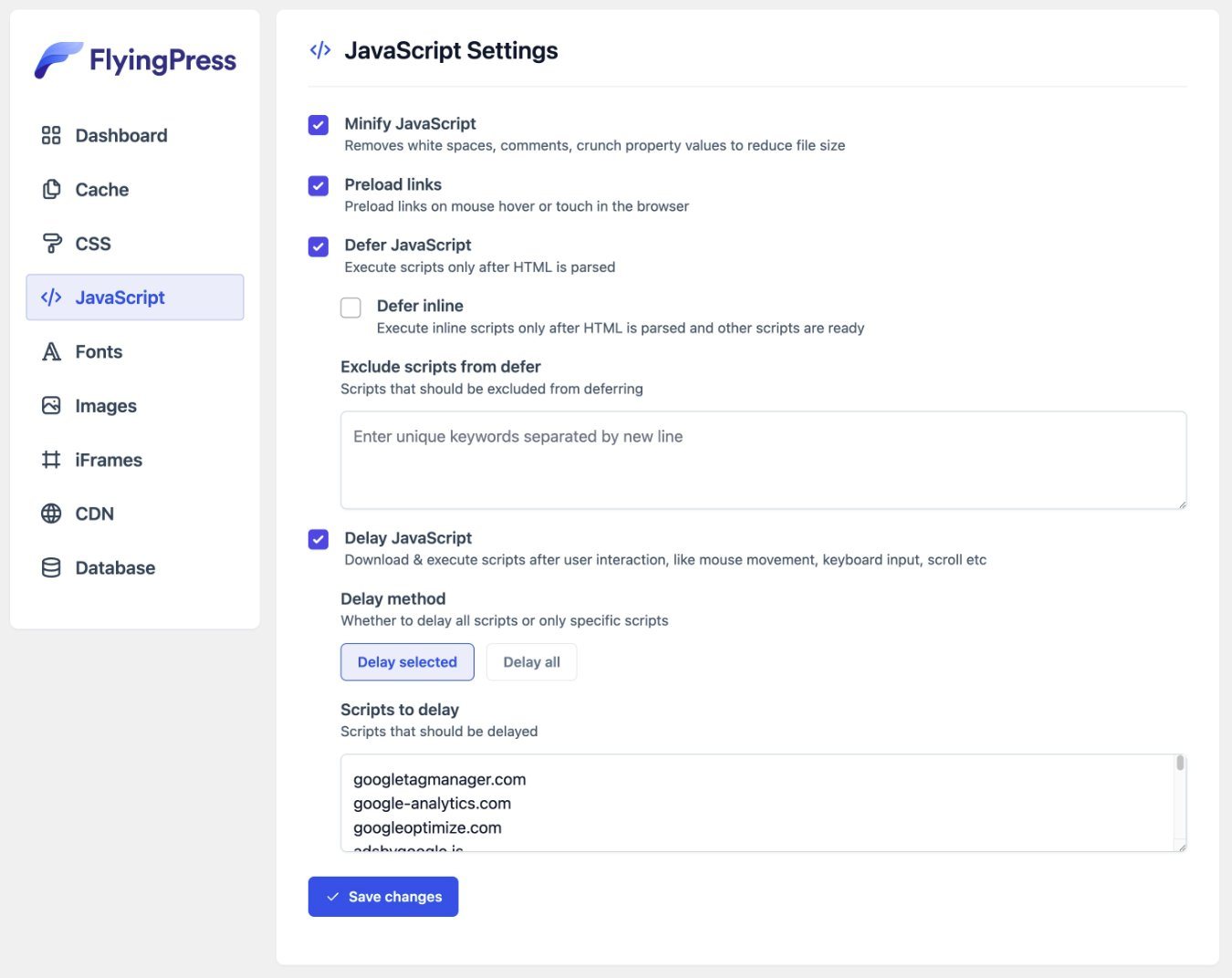
Task: Click the Images picture icon
Action: click(x=51, y=405)
